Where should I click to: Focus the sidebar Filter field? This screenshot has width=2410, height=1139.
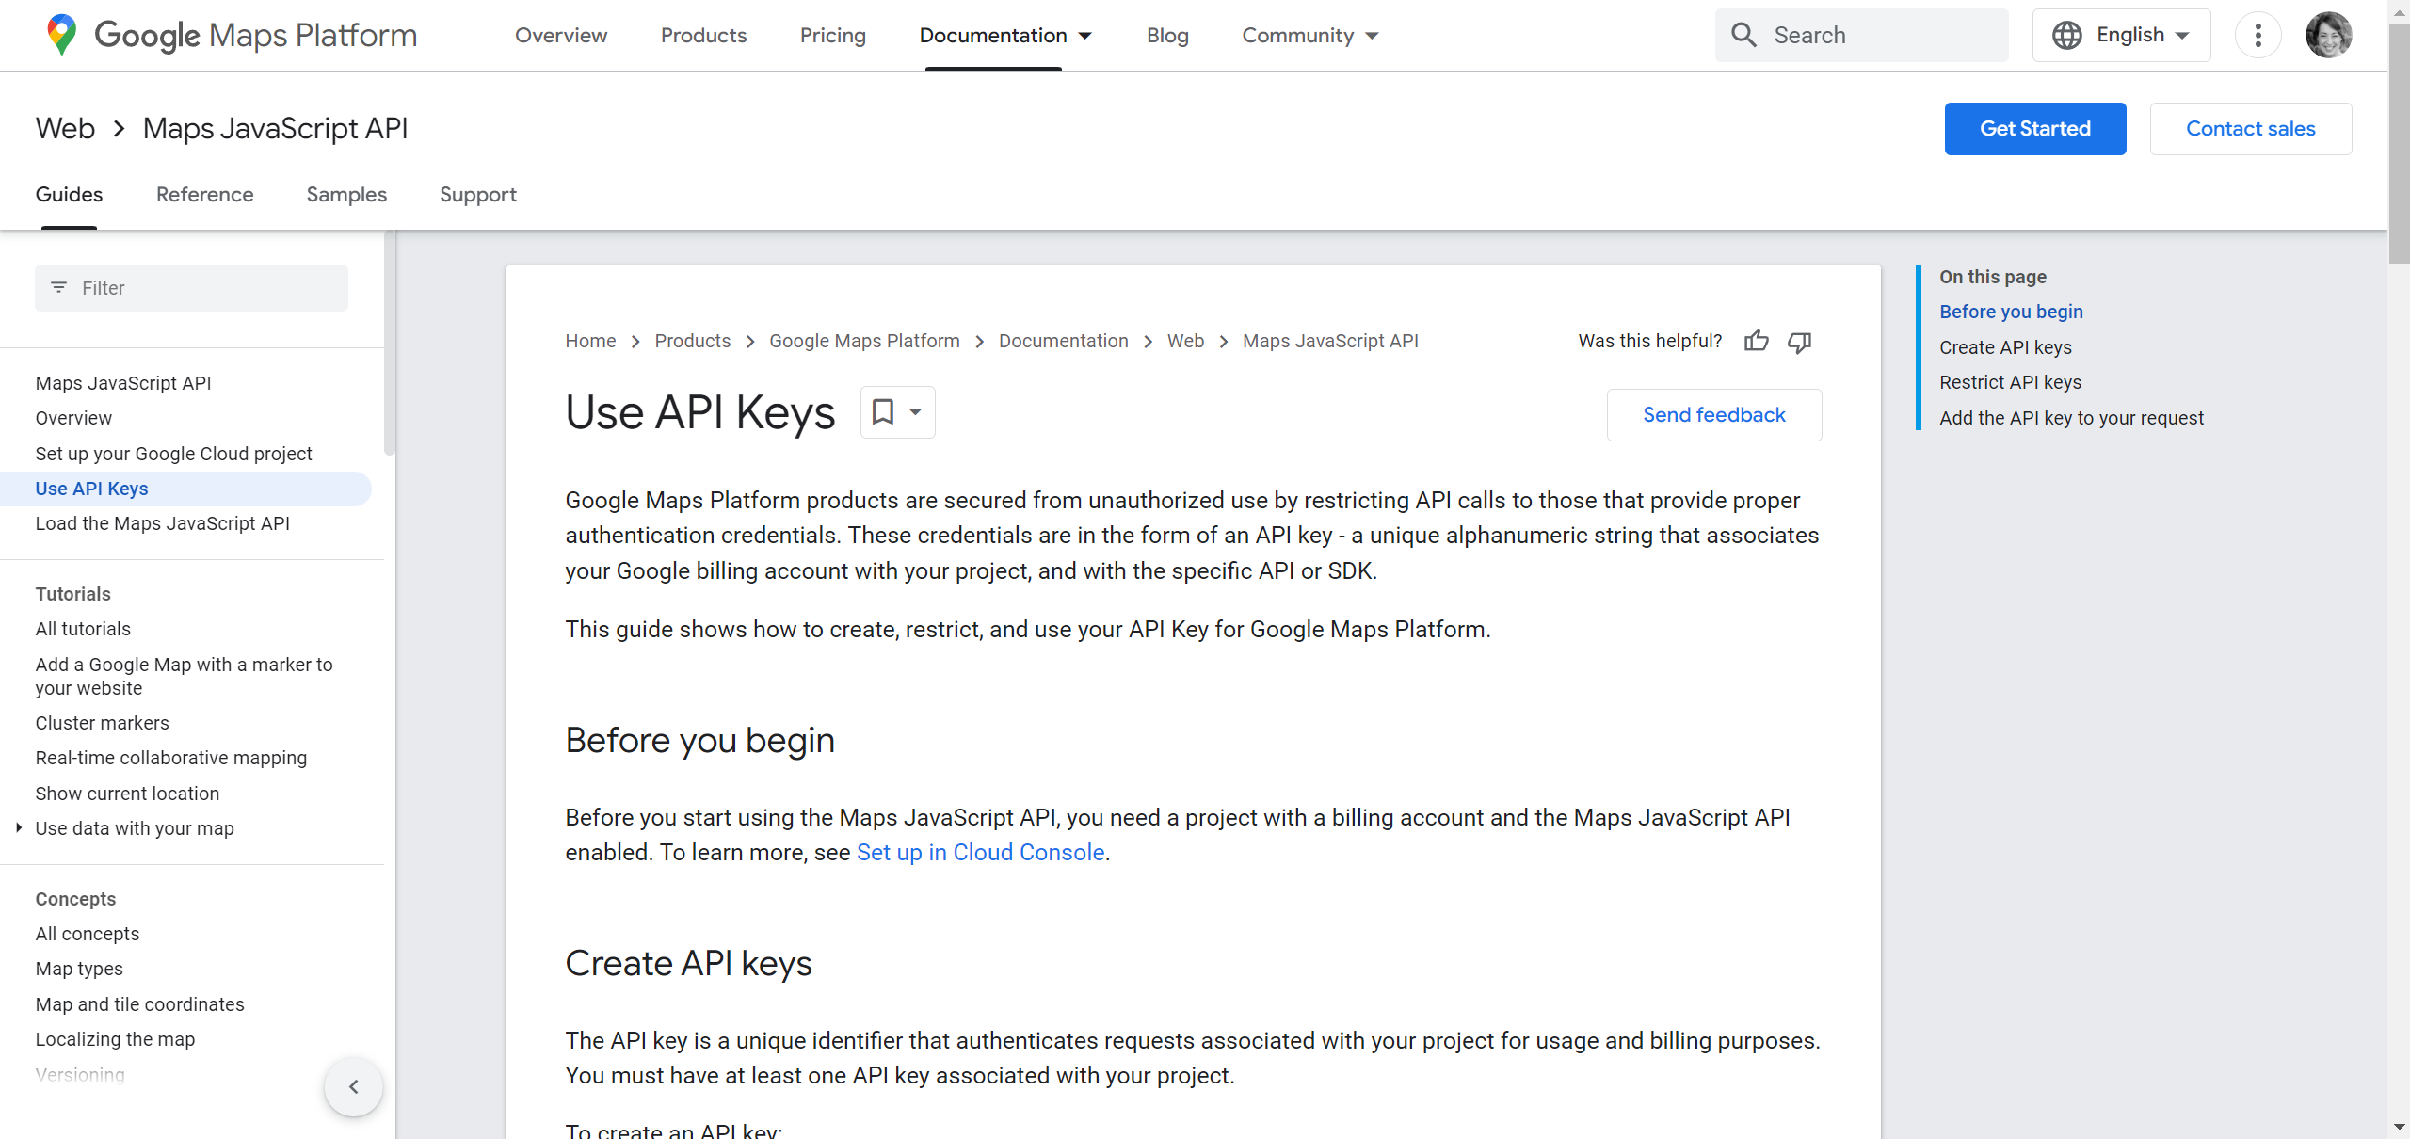[191, 288]
